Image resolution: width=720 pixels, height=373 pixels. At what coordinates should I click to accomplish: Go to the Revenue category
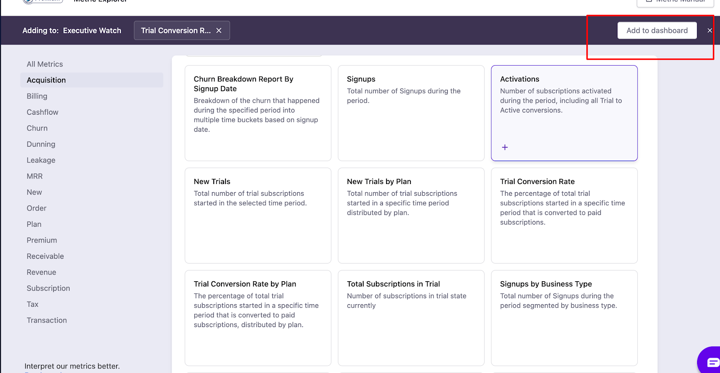[x=41, y=272]
